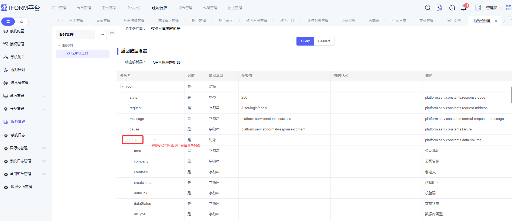Select the Query toggle button
This screenshot has height=221, width=512.
coord(305,41)
